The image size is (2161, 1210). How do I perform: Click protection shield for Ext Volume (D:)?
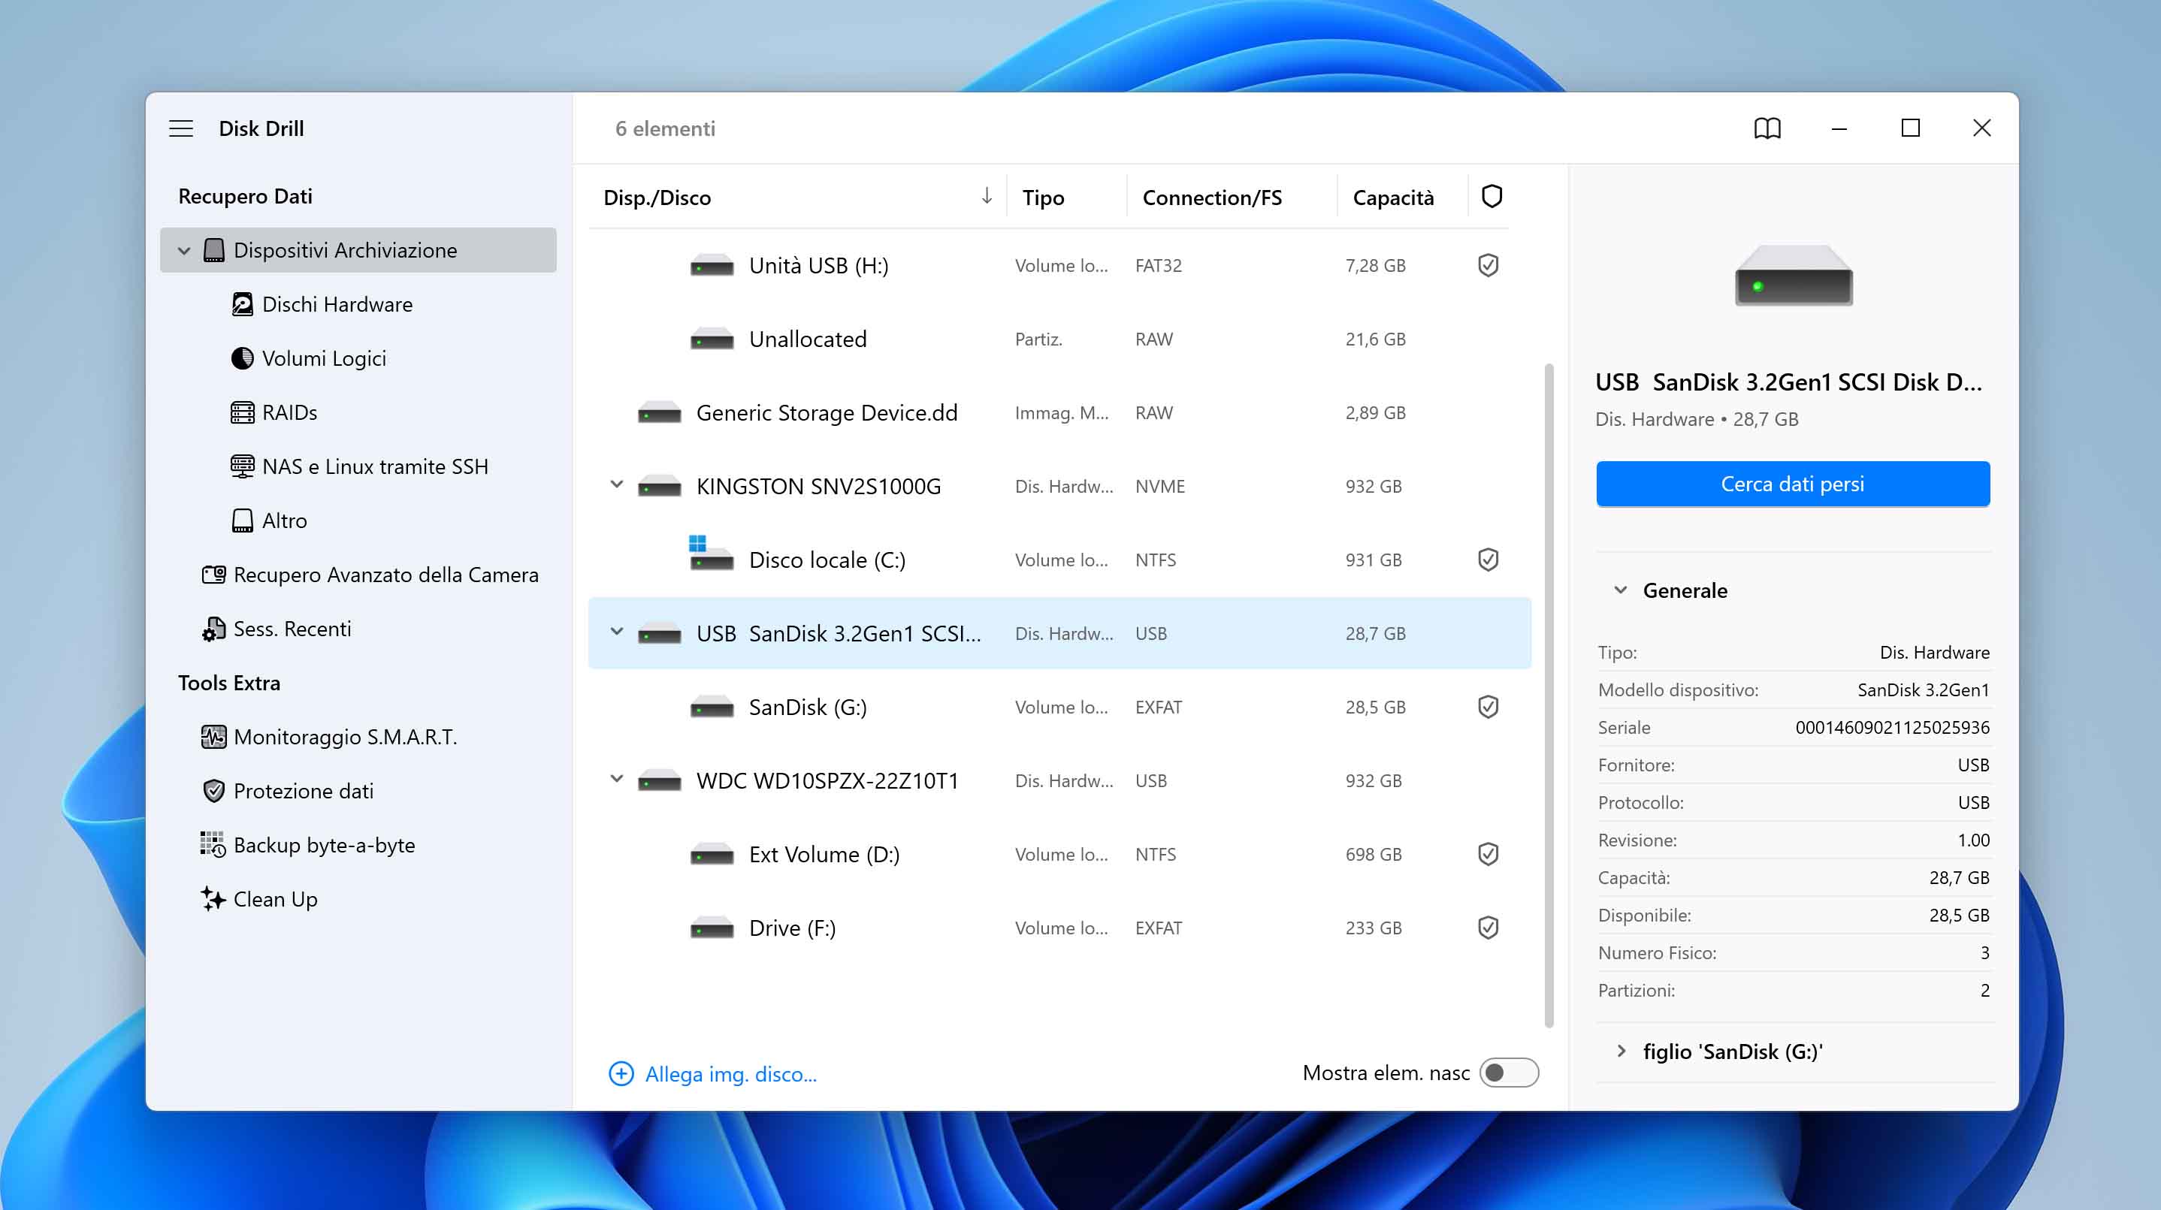point(1487,854)
